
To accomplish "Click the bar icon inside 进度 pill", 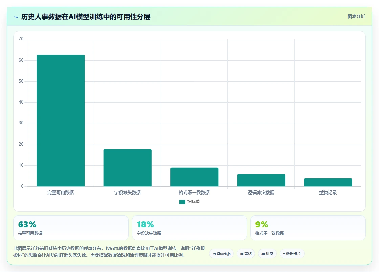I will click(x=263, y=254).
